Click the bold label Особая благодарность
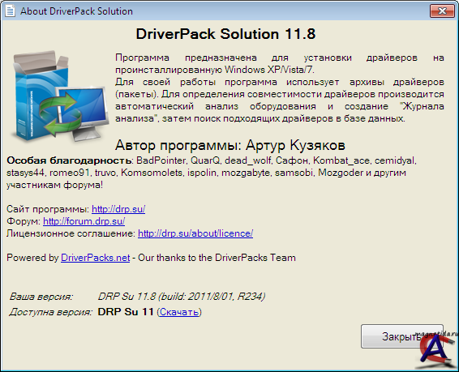This screenshot has height=372, width=459. [x=69, y=160]
